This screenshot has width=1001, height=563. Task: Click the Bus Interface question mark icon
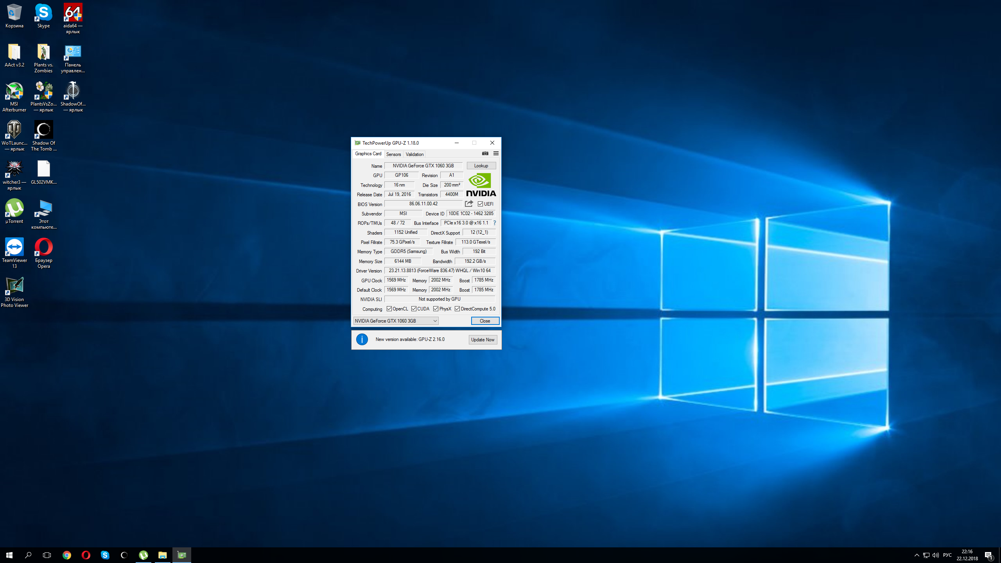[494, 223]
